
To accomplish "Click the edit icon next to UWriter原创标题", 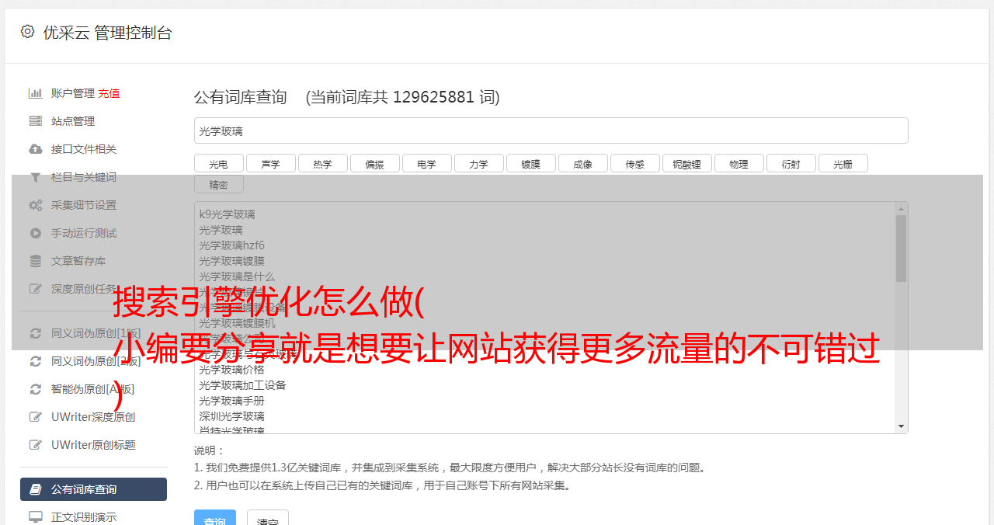I will point(36,445).
